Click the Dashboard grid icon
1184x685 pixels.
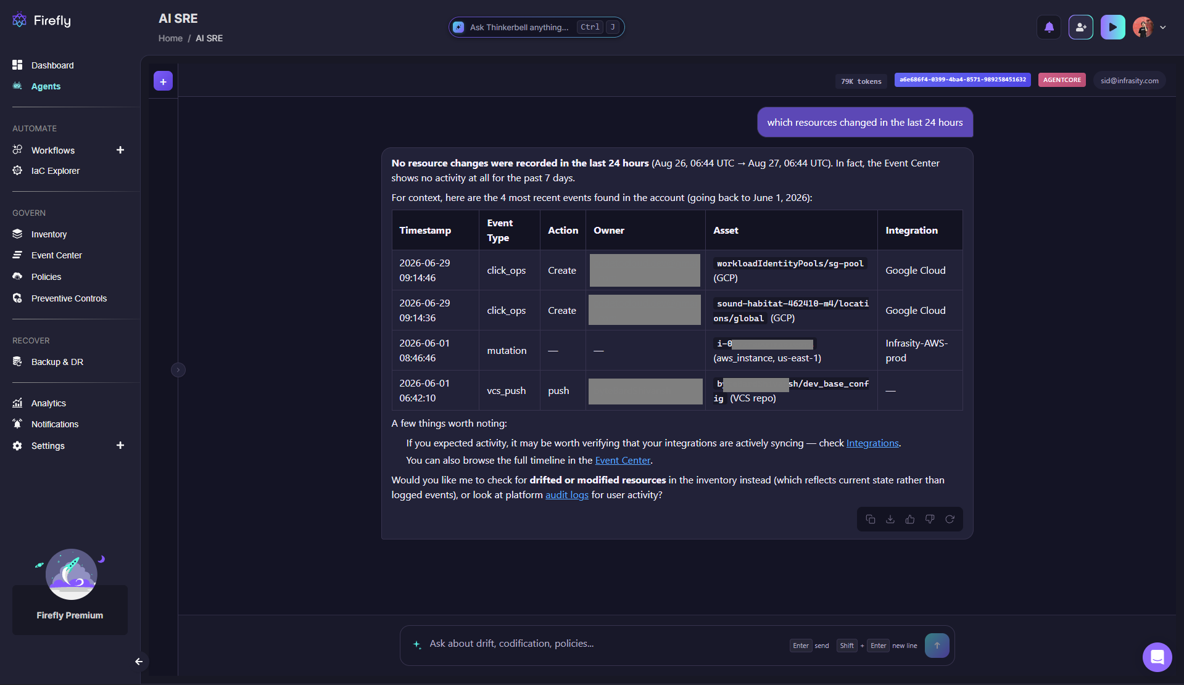click(x=17, y=65)
